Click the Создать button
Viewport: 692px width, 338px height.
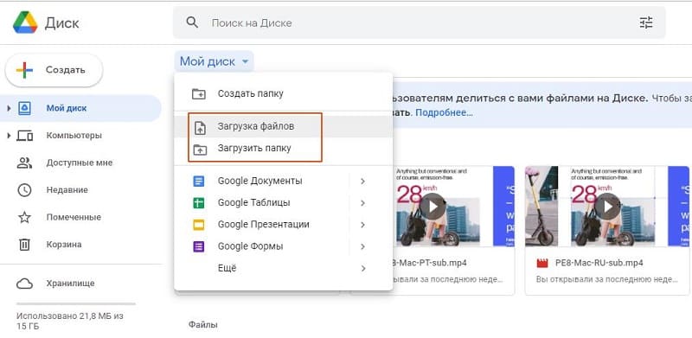[54, 70]
